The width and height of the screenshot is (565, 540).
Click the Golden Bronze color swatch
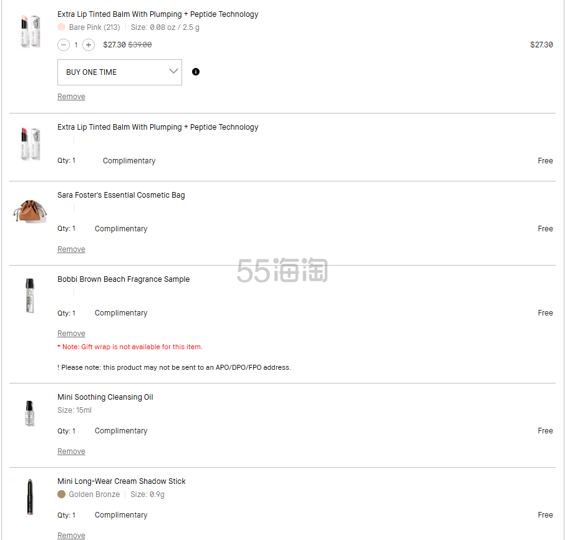pyautogui.click(x=62, y=494)
